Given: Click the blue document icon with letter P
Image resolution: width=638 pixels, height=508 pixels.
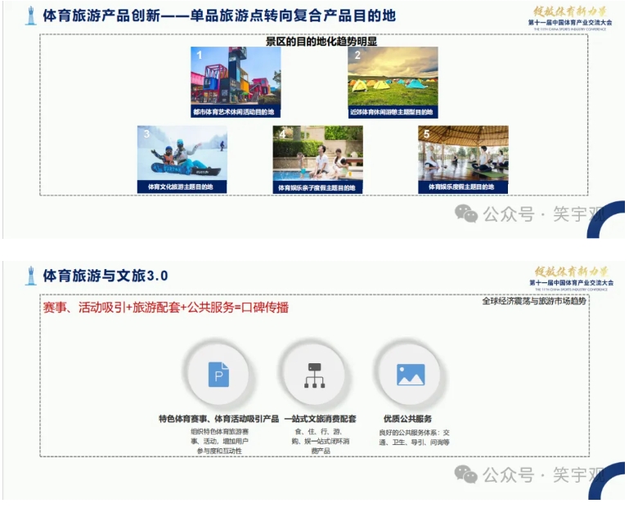Looking at the screenshot, I should coord(218,375).
